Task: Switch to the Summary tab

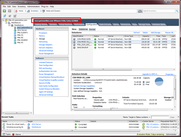Action: (x=53, y=25)
